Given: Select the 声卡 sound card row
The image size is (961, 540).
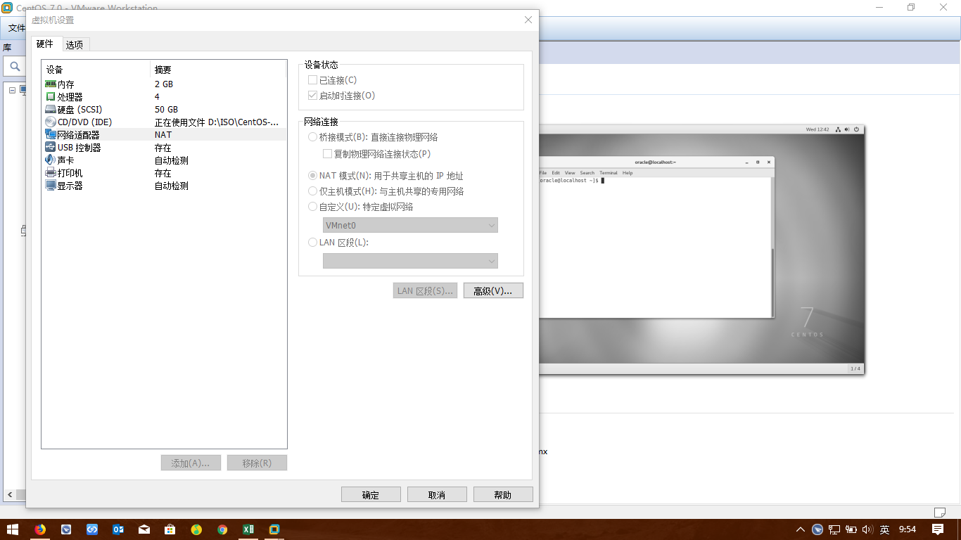Looking at the screenshot, I should coord(164,160).
